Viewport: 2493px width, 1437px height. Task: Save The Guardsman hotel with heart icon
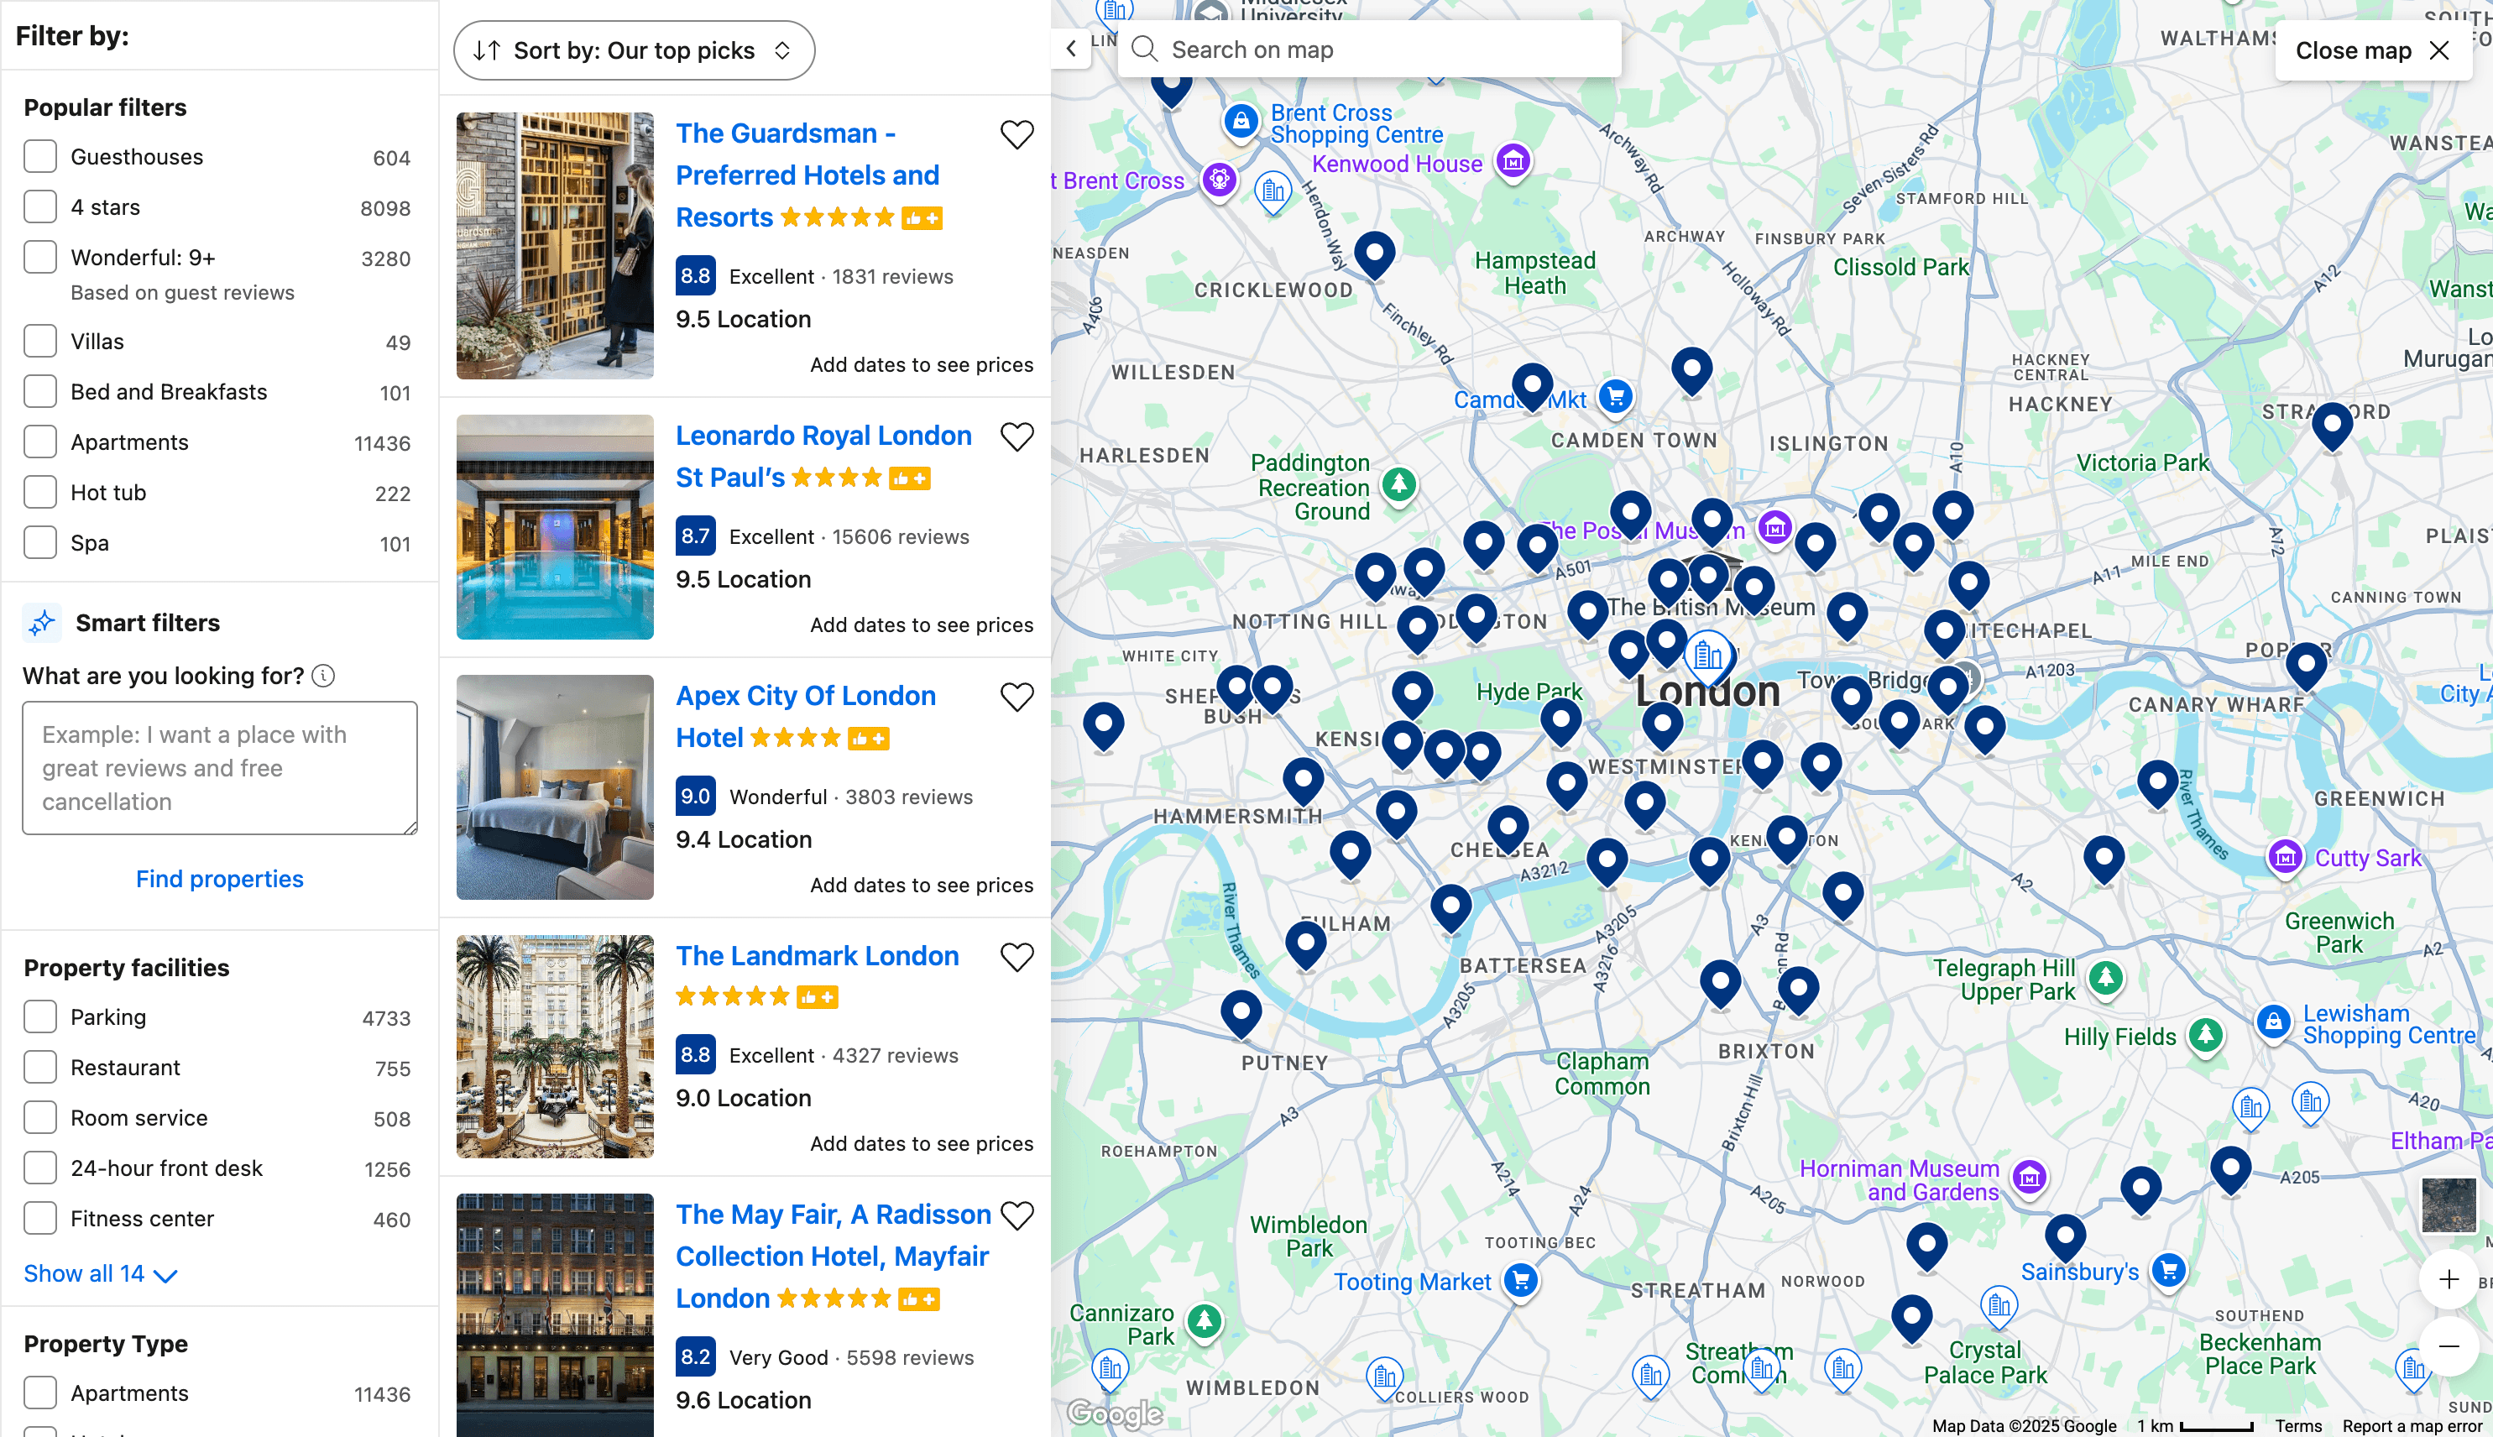[x=1017, y=134]
